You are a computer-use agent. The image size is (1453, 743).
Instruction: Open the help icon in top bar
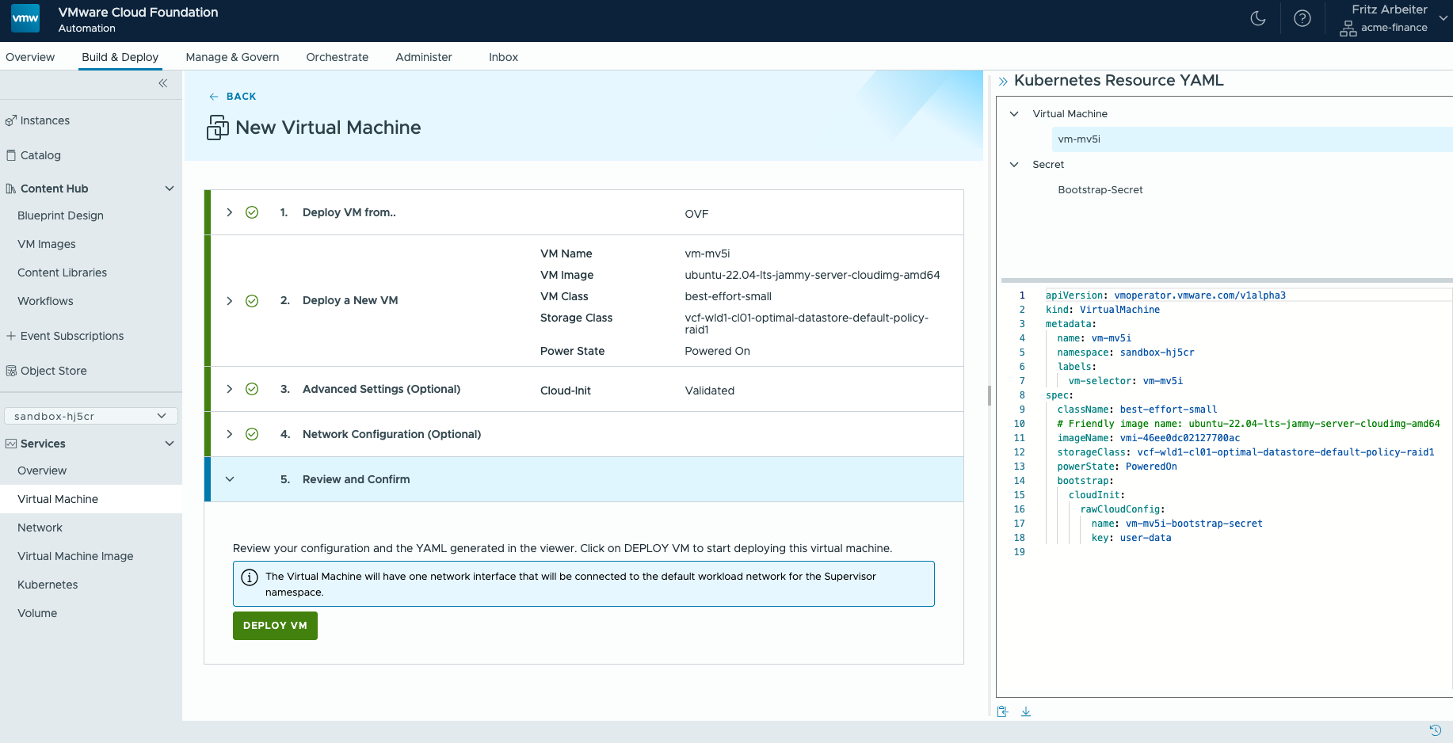[1302, 17]
